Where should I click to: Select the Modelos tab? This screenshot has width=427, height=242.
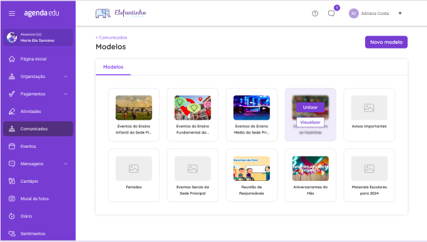[x=113, y=67]
